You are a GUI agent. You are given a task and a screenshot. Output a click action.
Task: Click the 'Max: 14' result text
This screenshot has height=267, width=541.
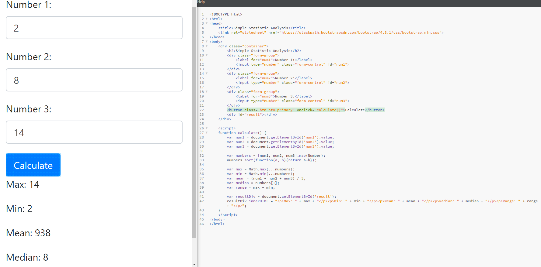coord(23,184)
